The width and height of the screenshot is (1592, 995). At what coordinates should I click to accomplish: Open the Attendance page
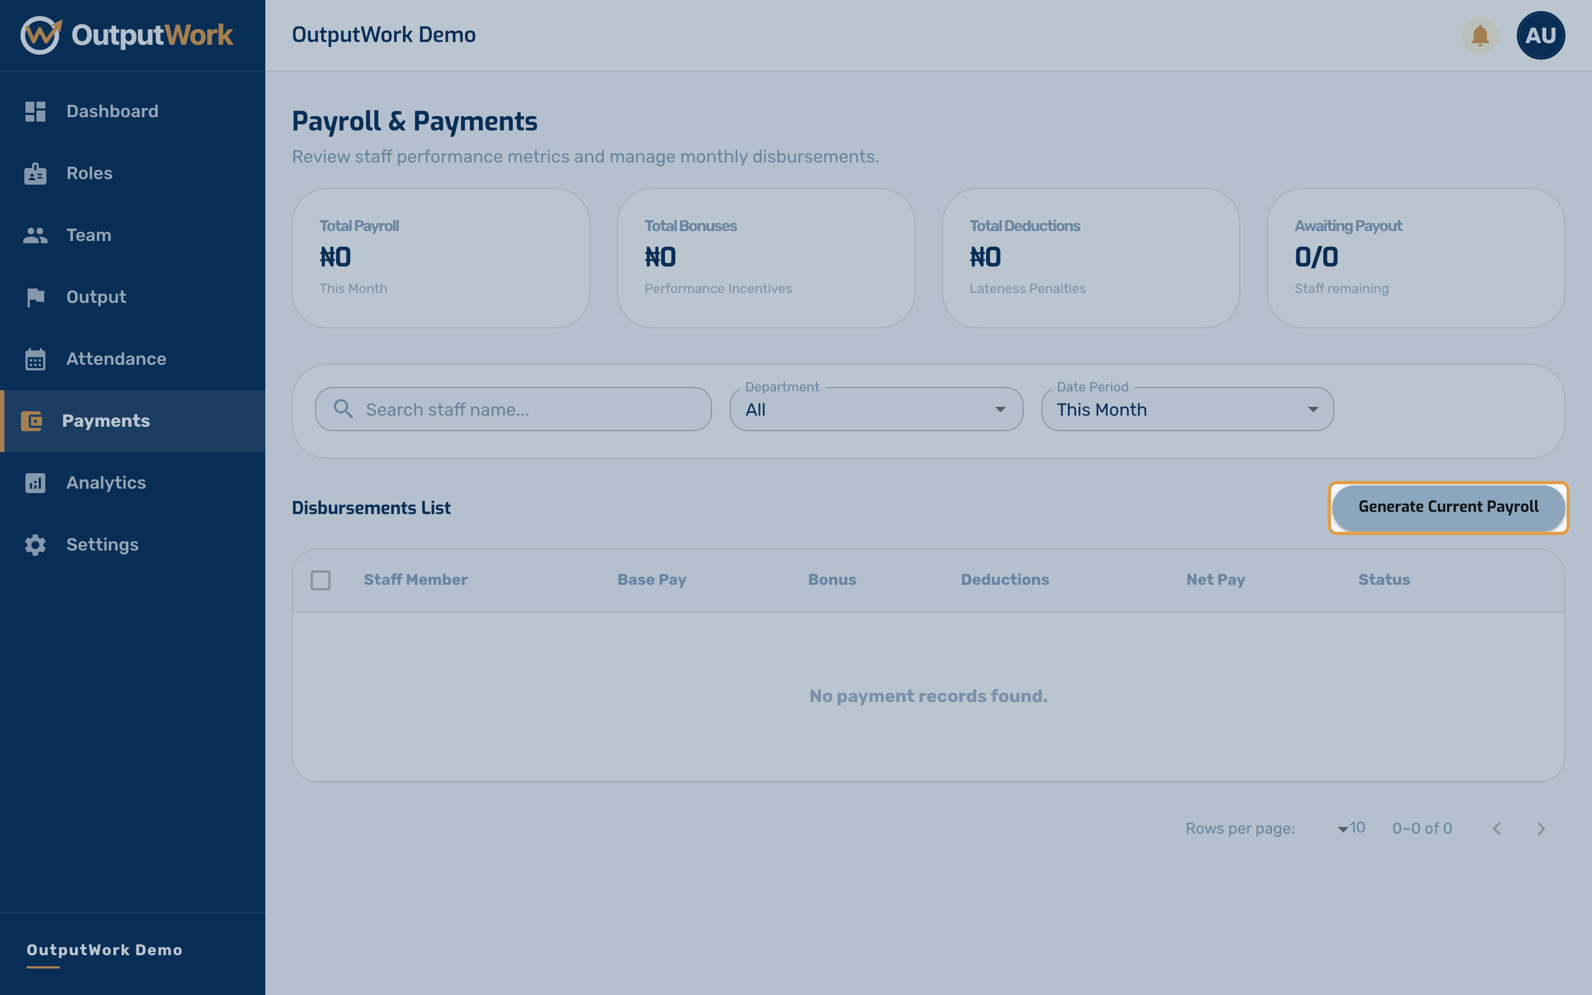132,359
